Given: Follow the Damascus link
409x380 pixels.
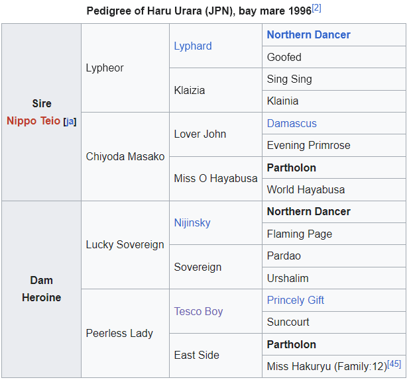Looking at the screenshot, I should tap(292, 123).
